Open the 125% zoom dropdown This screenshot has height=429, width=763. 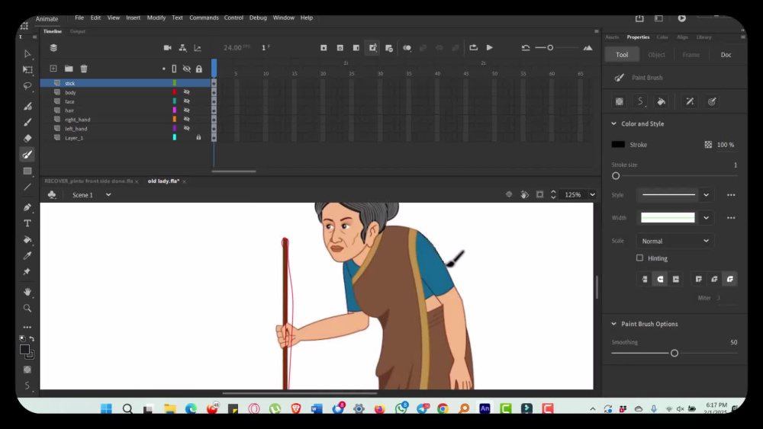click(x=592, y=194)
